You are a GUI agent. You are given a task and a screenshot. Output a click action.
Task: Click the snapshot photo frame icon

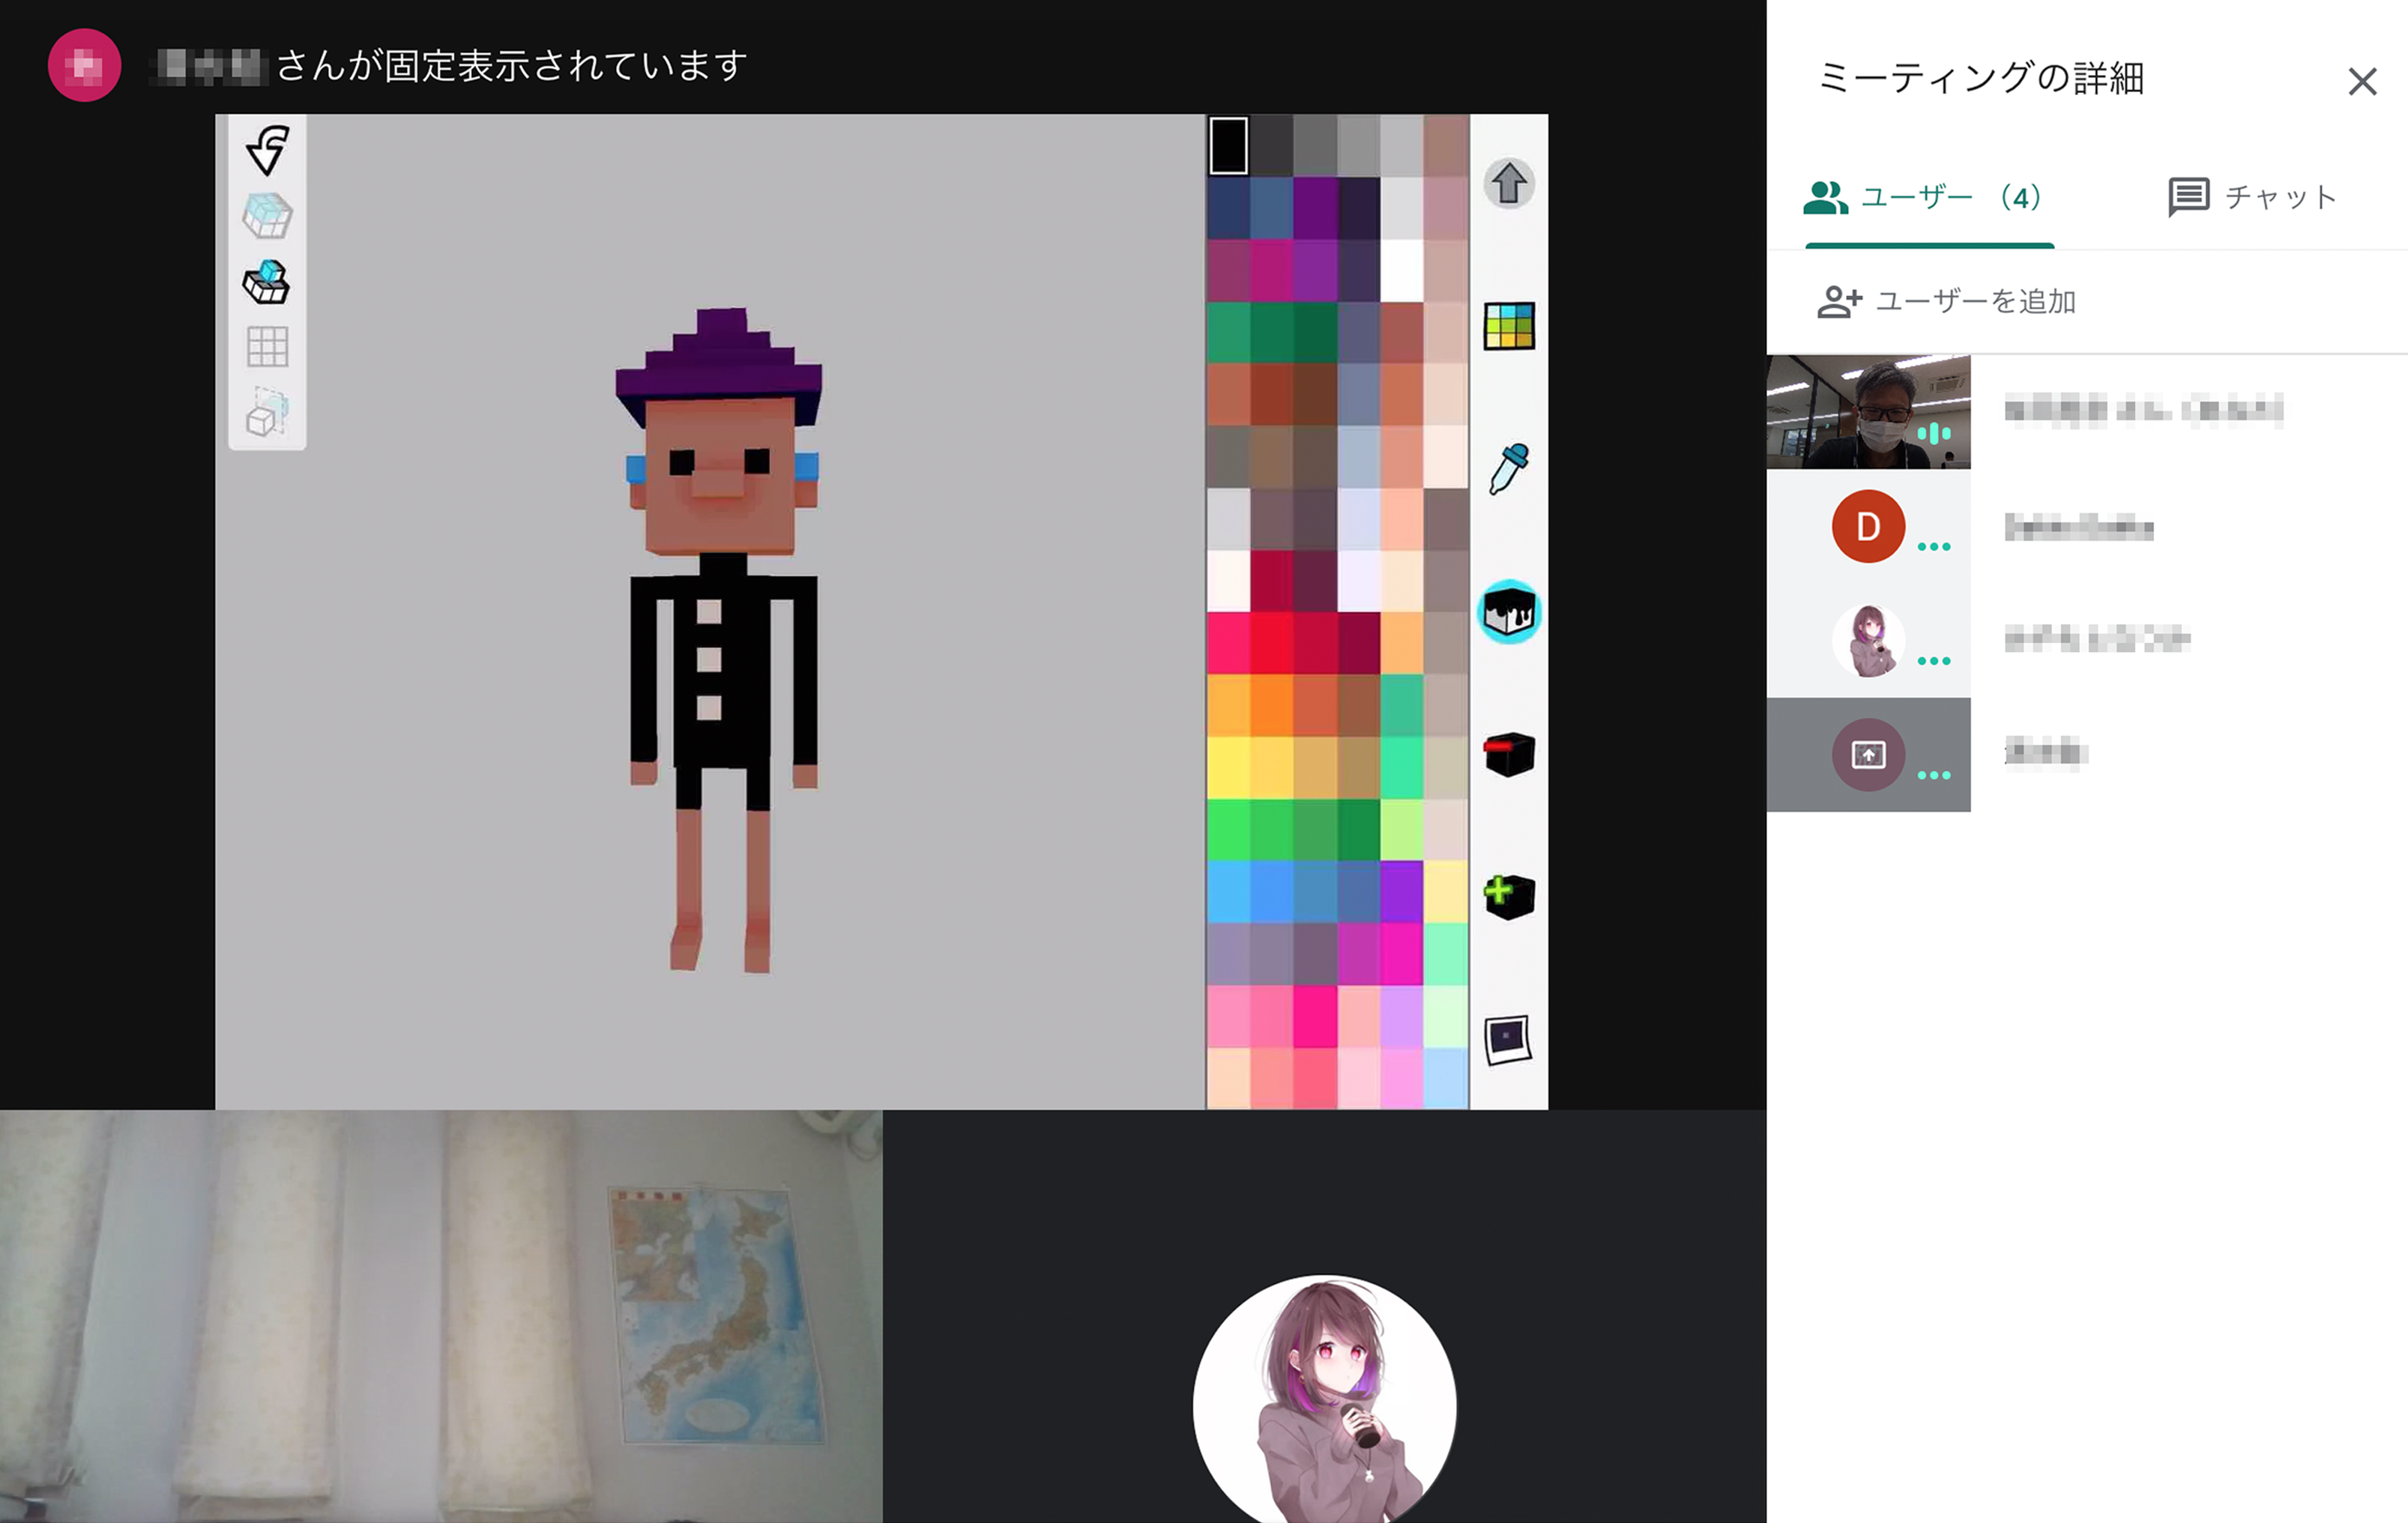pos(1508,1039)
